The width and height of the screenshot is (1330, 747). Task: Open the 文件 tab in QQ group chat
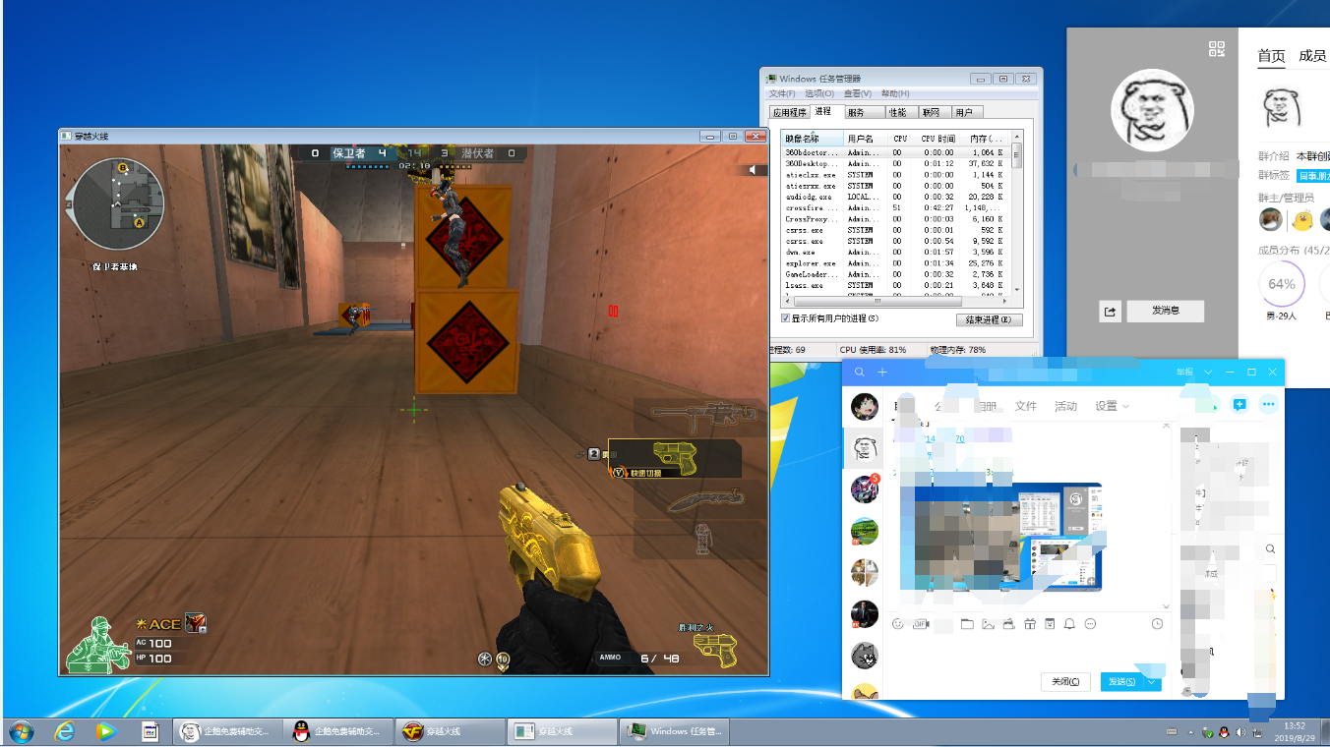click(x=1026, y=406)
